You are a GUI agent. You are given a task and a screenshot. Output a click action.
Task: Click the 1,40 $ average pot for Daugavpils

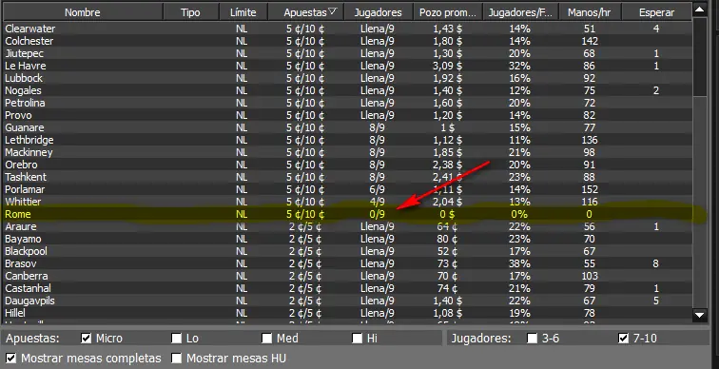coord(448,301)
